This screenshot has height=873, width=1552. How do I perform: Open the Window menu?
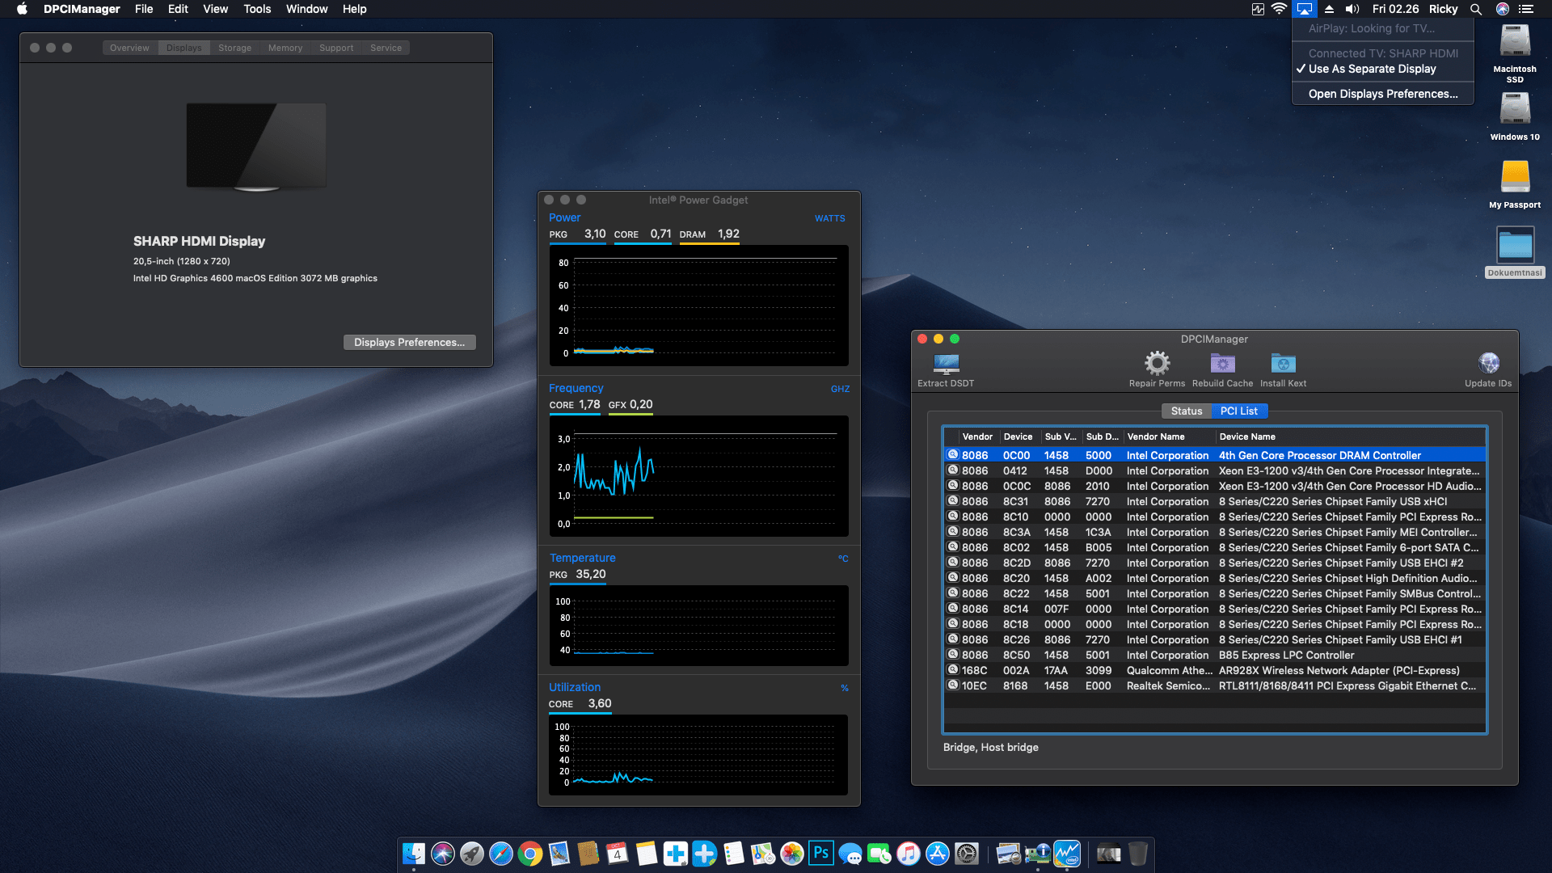click(306, 9)
